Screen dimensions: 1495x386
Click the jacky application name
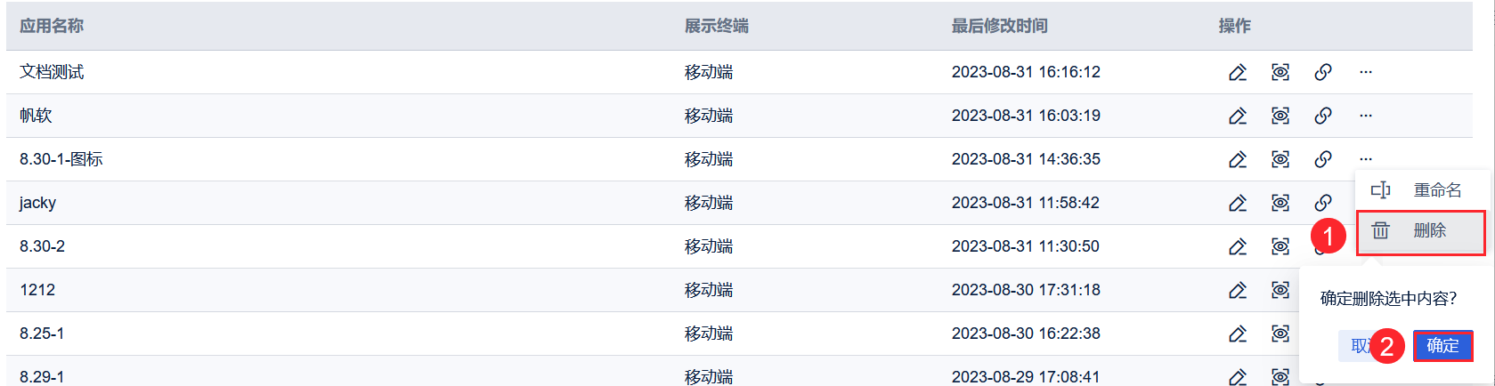(37, 203)
